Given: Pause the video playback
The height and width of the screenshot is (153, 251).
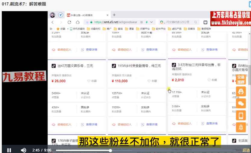Looking at the screenshot, I should coord(9,150).
